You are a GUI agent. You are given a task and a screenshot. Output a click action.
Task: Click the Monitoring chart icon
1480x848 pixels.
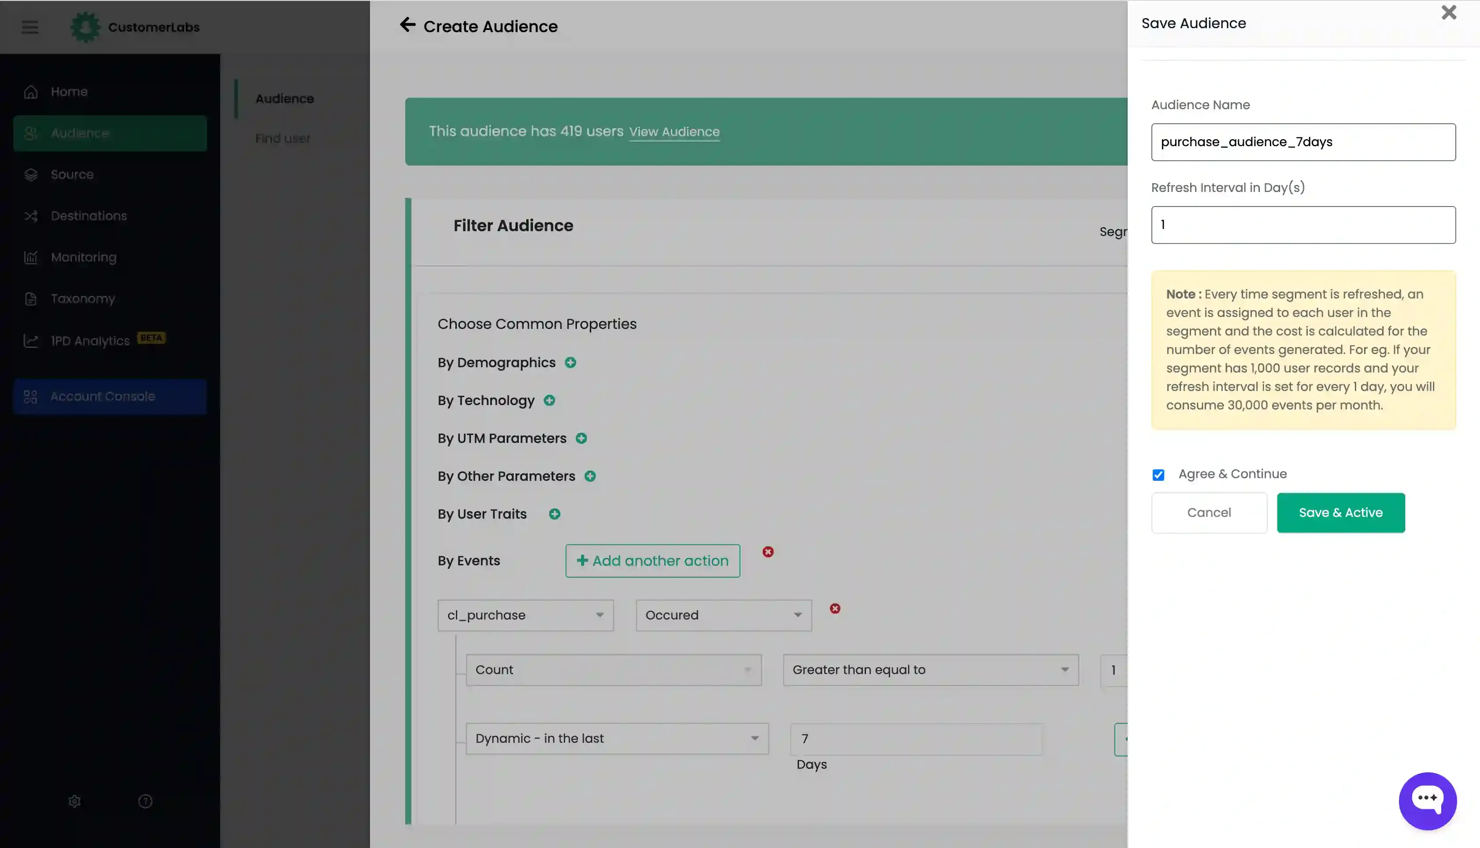pos(31,258)
